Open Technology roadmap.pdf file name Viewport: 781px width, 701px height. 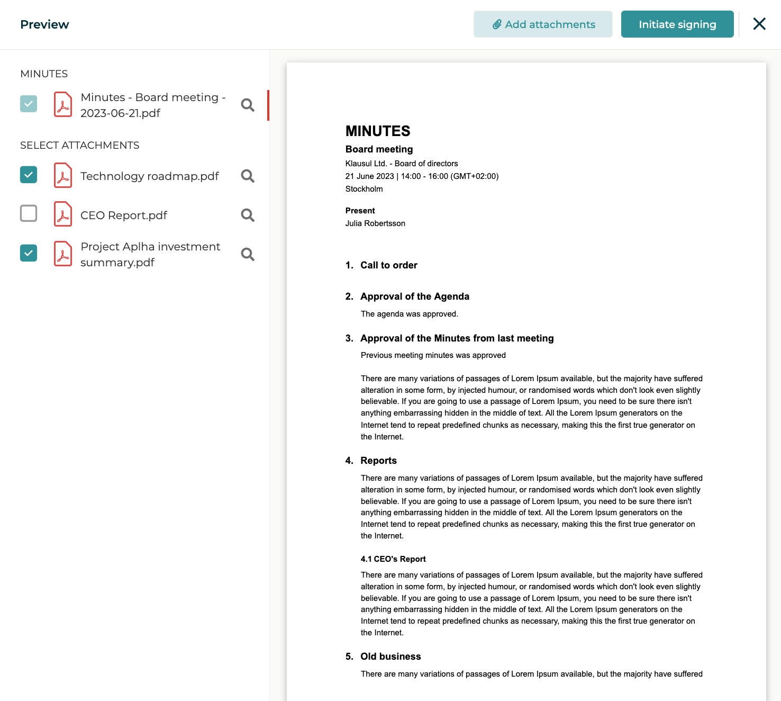click(x=150, y=176)
